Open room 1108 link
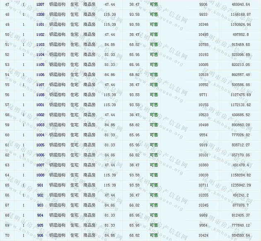Image resolution: width=261 pixels, height=241 pixels. coord(40,95)
